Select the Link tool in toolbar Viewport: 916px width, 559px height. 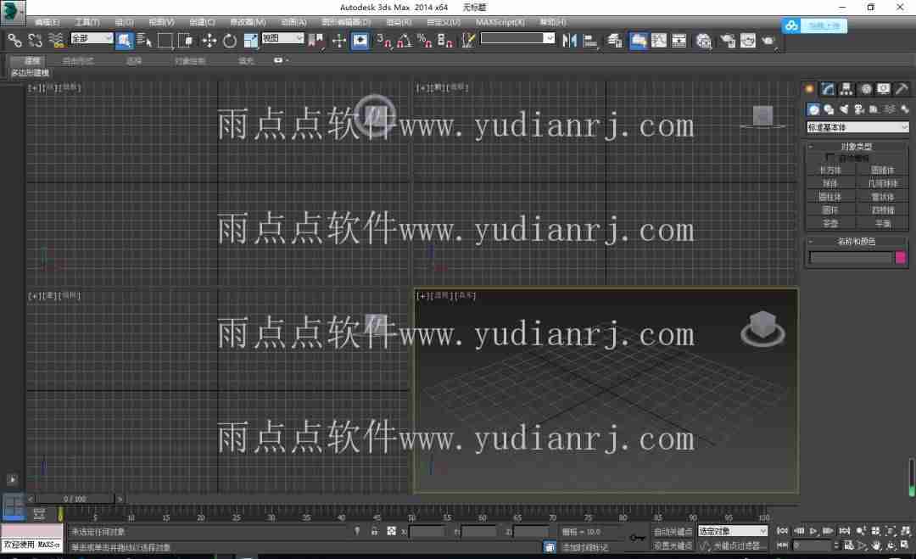pos(14,41)
